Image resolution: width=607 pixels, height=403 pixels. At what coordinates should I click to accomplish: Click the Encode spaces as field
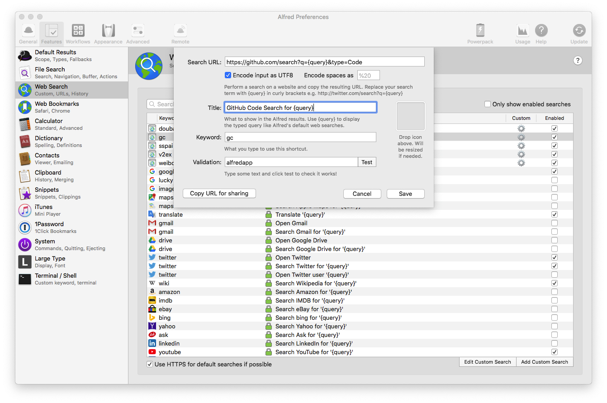tap(369, 75)
